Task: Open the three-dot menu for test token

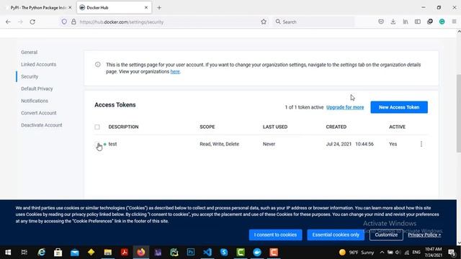Action: coord(421,144)
